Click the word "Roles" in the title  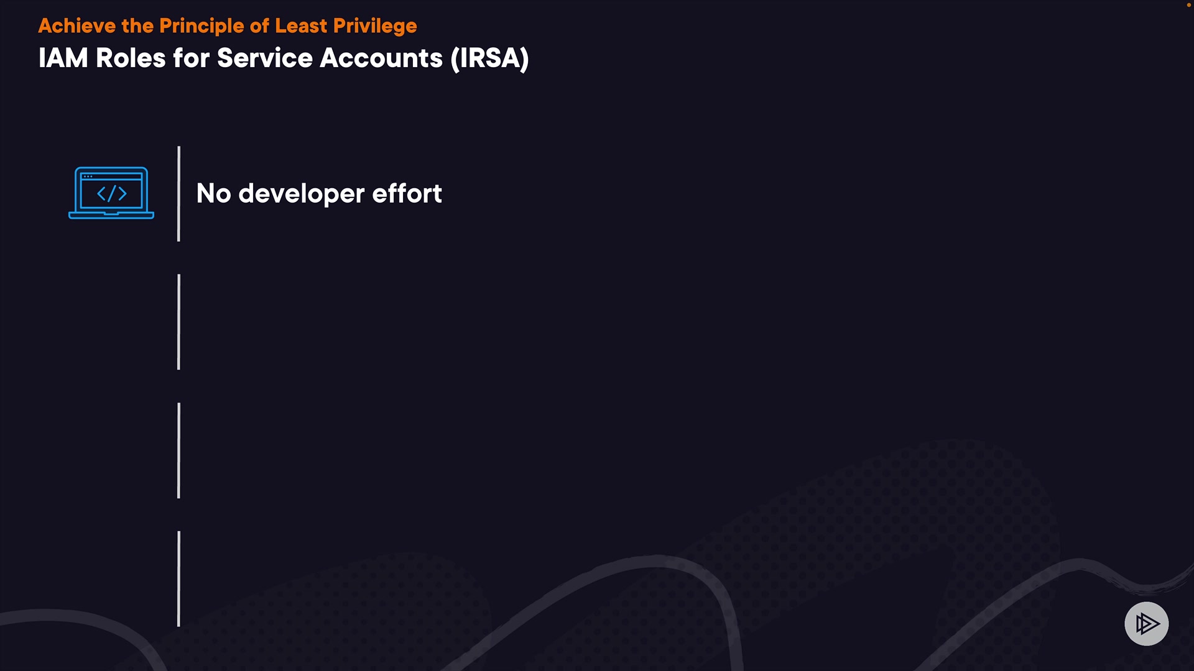[131, 58]
